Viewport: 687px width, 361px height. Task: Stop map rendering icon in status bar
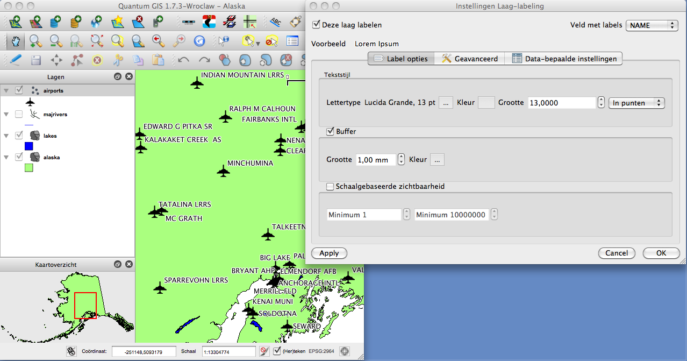coord(264,351)
